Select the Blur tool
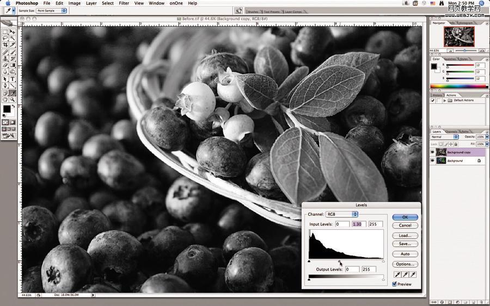490x306 pixels. (x=5, y=71)
